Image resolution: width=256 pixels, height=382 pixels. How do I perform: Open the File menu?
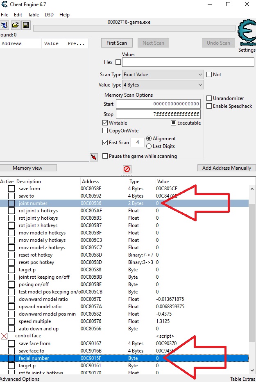(5, 15)
